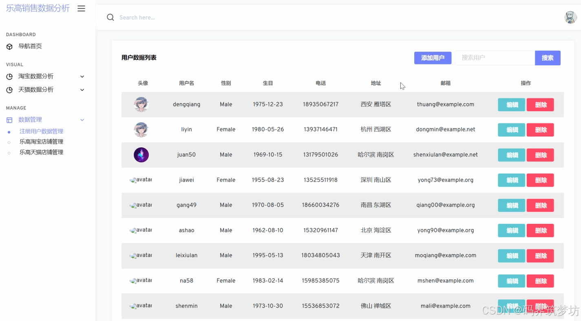Delete user juan50 from the table

(x=540, y=155)
